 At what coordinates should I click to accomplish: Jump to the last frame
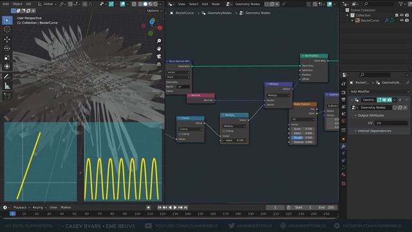tap(185, 208)
